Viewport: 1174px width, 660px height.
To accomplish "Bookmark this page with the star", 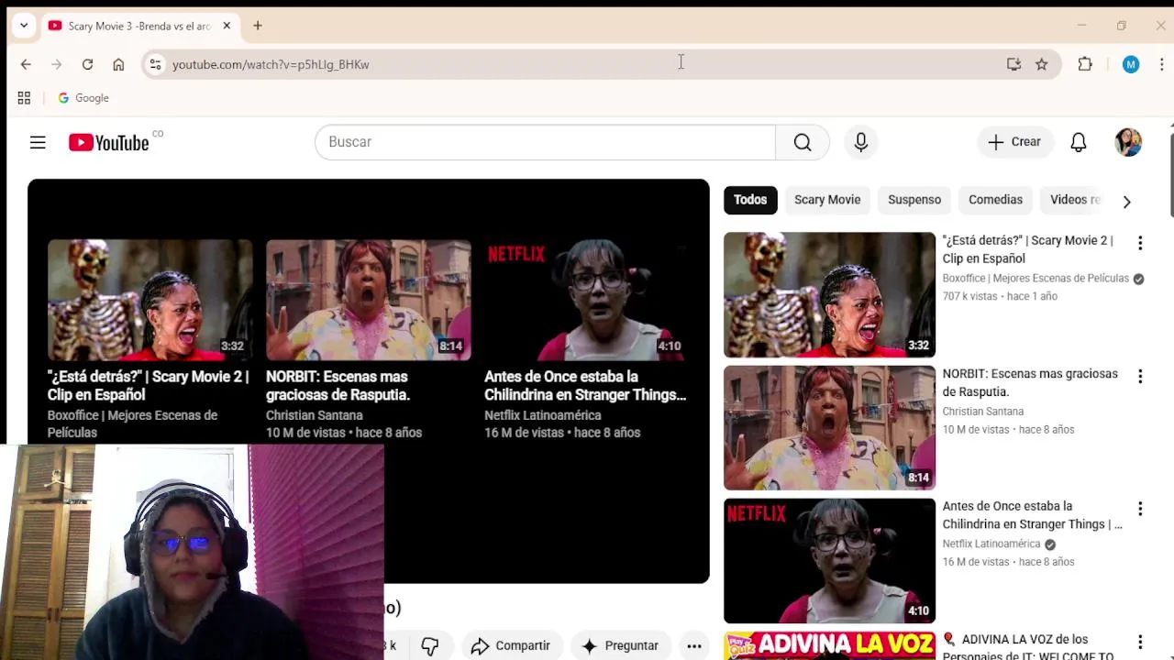I will tap(1042, 64).
